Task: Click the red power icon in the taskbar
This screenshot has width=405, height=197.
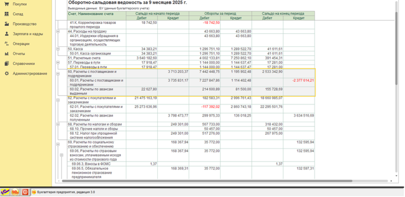Action: [25, 192]
